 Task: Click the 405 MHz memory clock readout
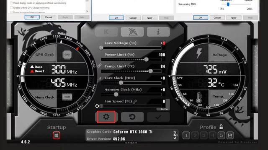tap(64, 82)
